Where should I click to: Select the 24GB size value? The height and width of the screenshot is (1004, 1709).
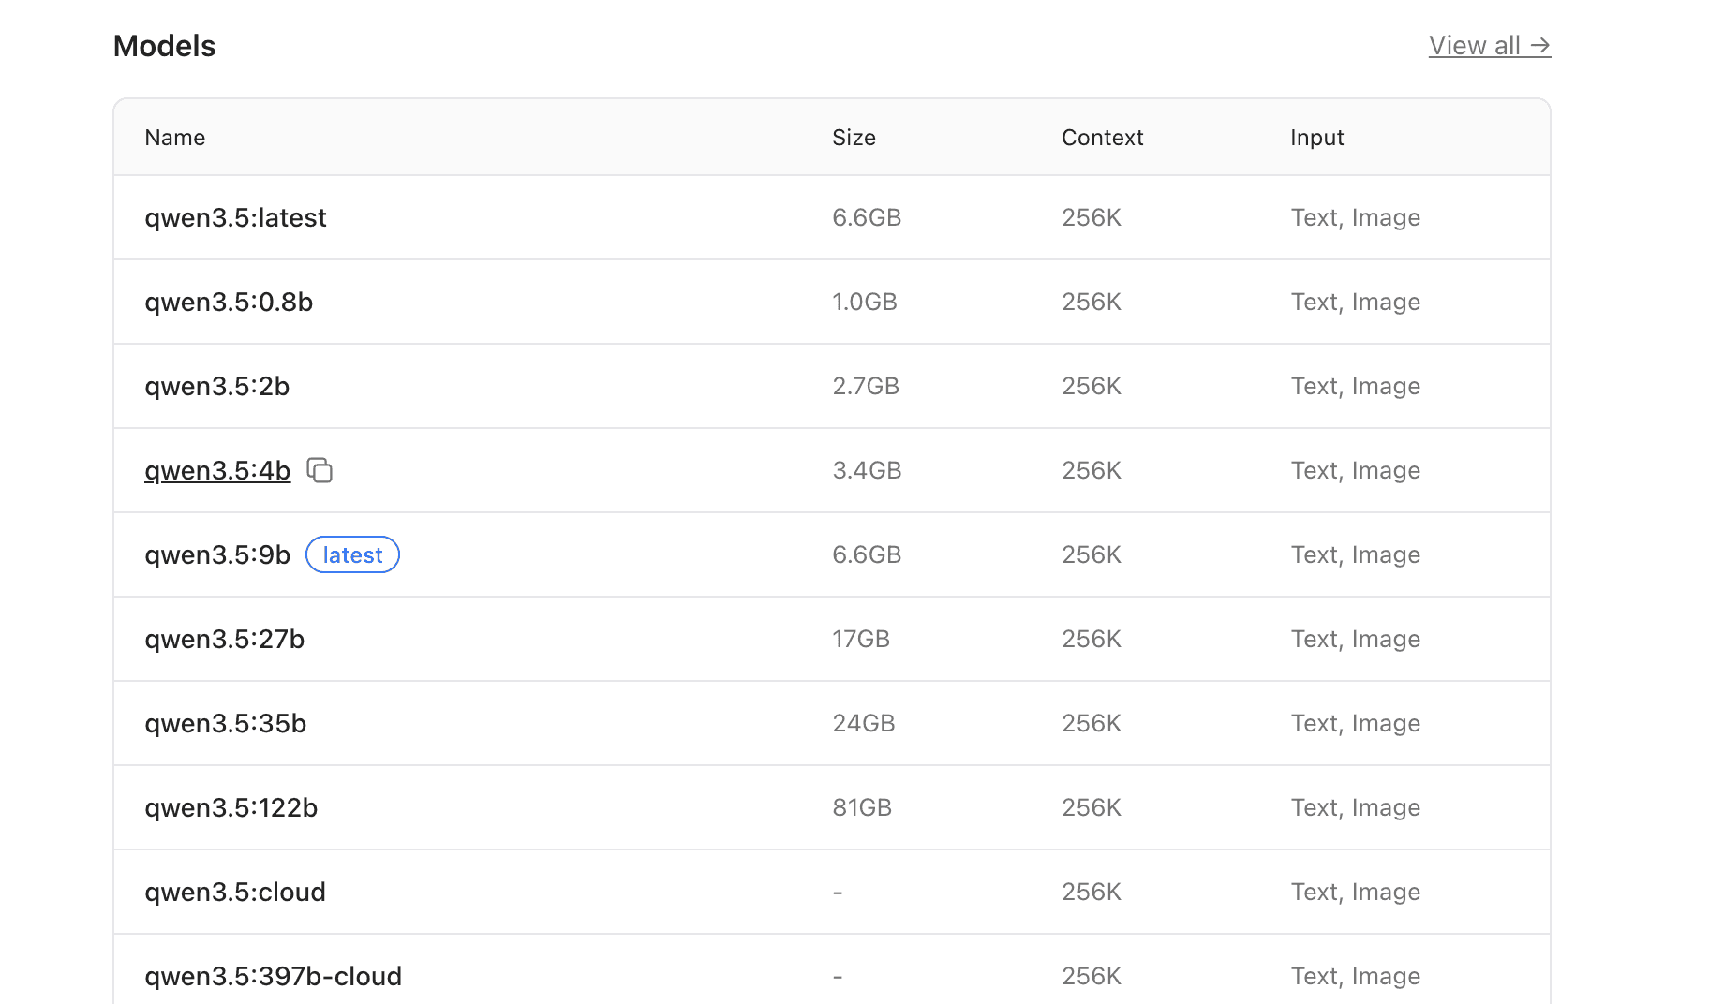coord(864,723)
